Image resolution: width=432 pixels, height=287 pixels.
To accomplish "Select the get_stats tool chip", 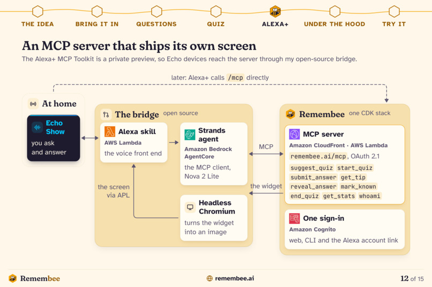I will tap(339, 196).
